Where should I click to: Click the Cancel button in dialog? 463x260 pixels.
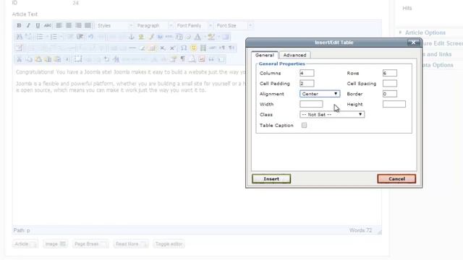coord(396,178)
